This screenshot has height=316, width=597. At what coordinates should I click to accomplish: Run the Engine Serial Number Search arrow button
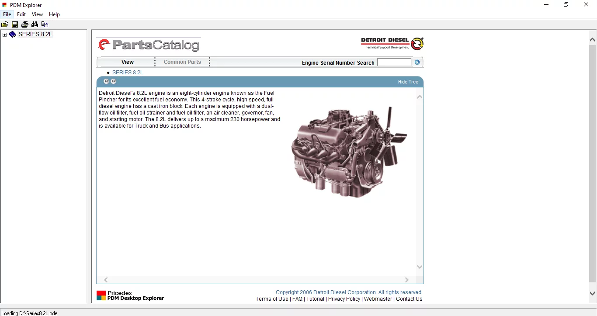(417, 62)
